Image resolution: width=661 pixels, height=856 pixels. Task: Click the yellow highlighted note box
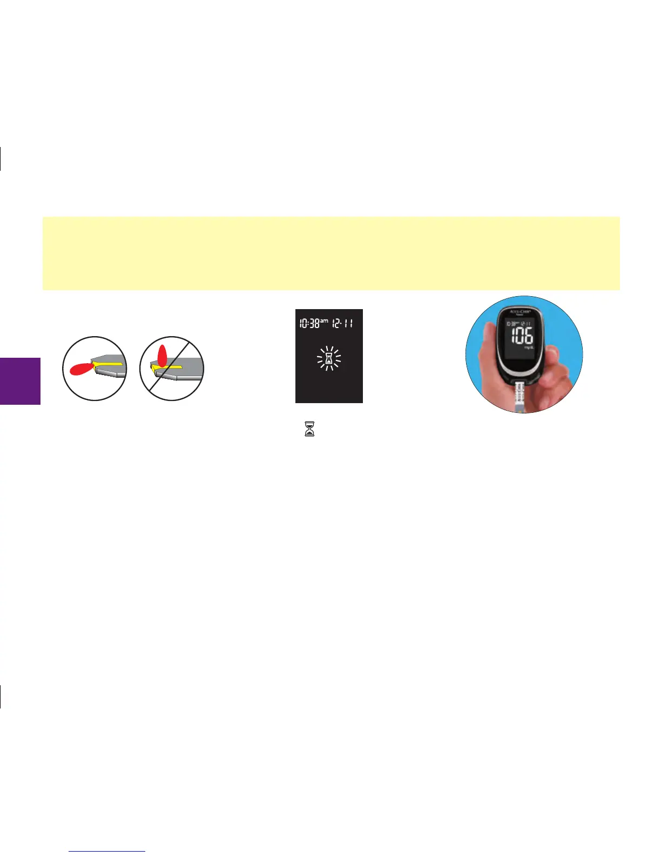pos(331,253)
